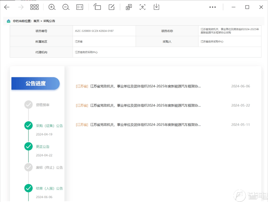This screenshot has height=202, width=268.
Task: Click date 2024-04-22 in progress timeline
Action: 44,155
